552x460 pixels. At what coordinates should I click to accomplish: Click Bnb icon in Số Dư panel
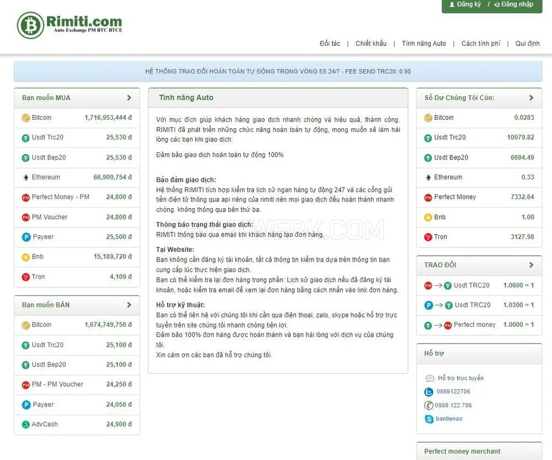click(x=428, y=218)
